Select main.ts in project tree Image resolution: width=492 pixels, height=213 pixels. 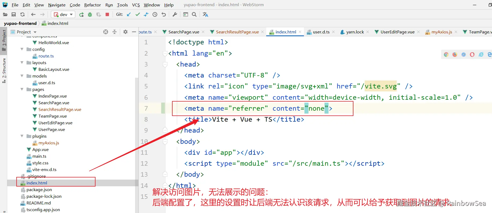[x=39, y=156]
